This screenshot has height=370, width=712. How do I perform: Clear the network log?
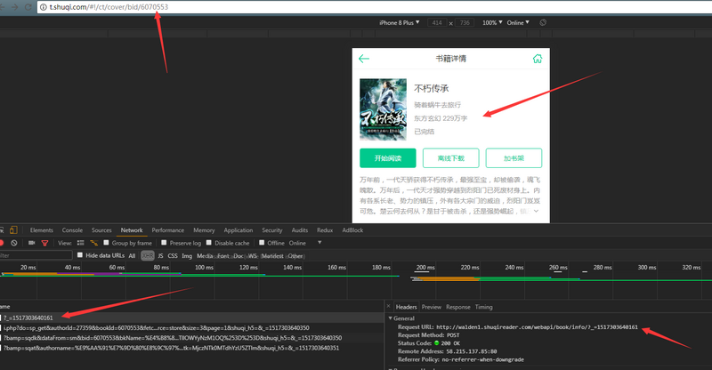14,243
